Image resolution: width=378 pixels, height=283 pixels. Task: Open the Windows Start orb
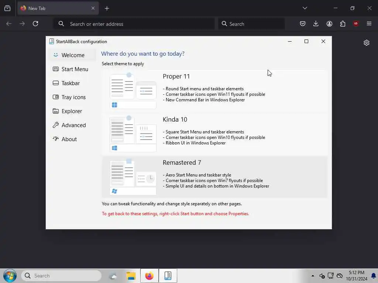(10, 276)
